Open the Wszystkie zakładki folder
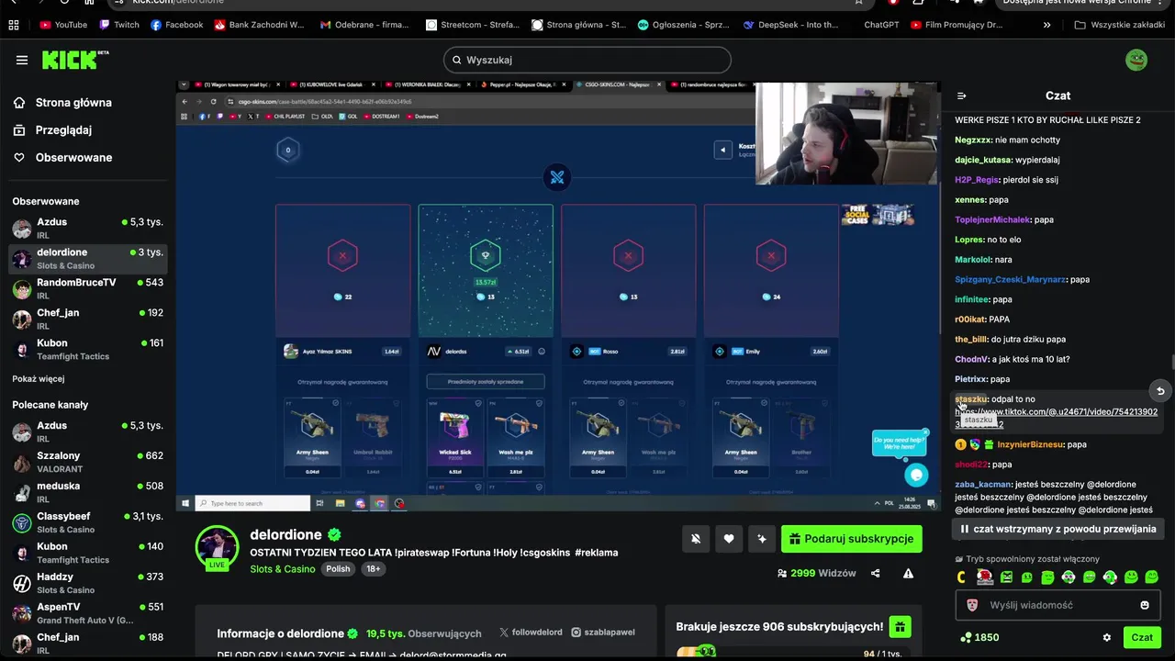The height and width of the screenshot is (661, 1175). click(1119, 25)
